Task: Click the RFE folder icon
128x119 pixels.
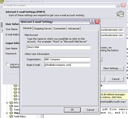Action: tap(11, 103)
